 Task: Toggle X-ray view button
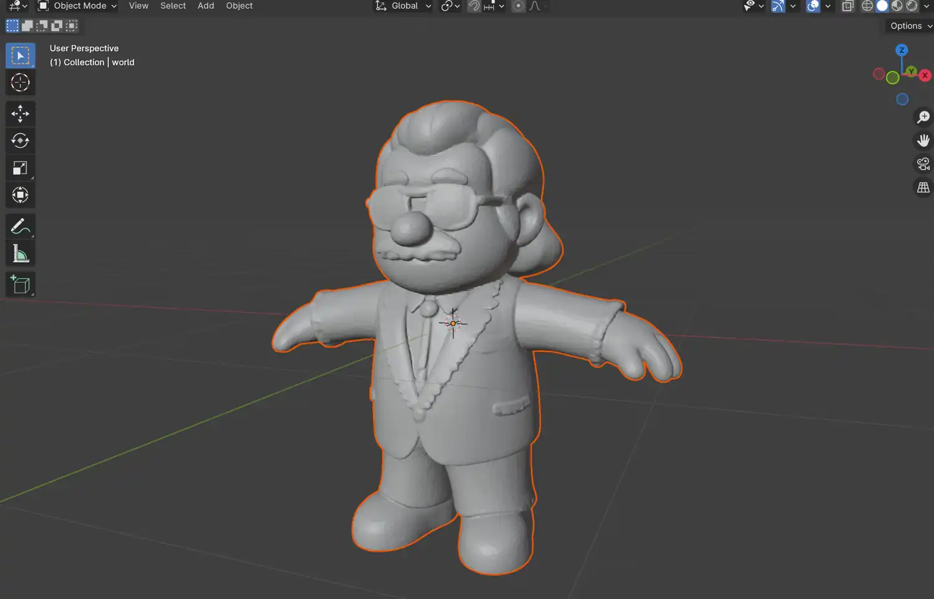[847, 6]
